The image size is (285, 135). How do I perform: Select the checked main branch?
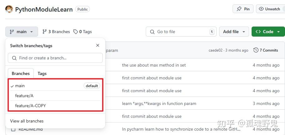point(20,86)
